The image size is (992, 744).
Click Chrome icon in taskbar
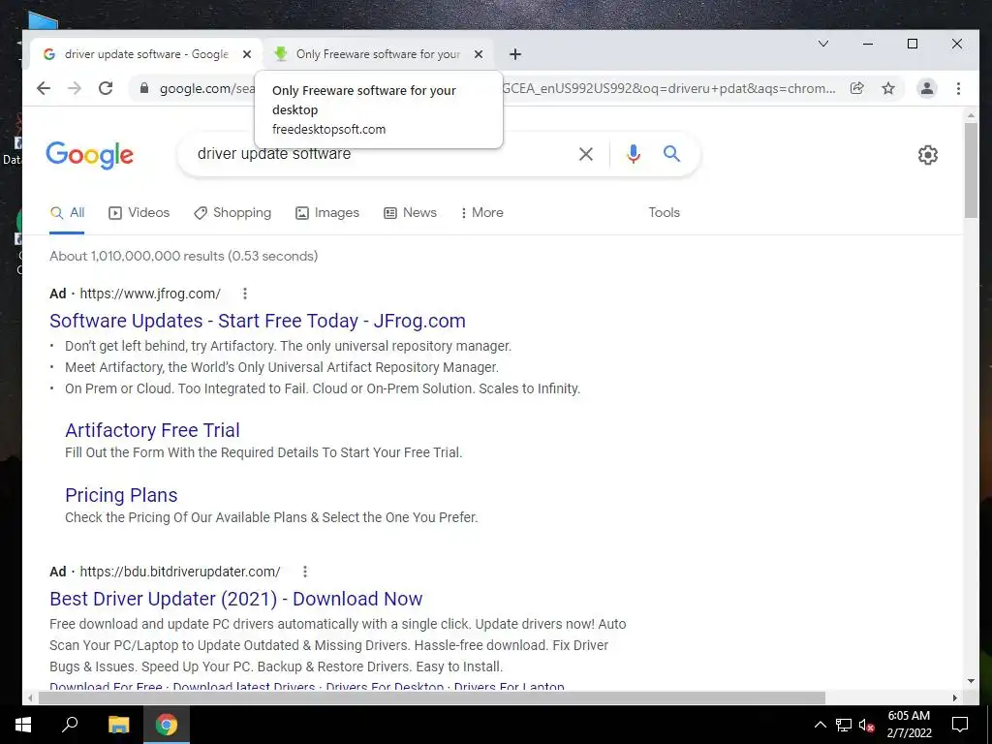[x=167, y=725]
